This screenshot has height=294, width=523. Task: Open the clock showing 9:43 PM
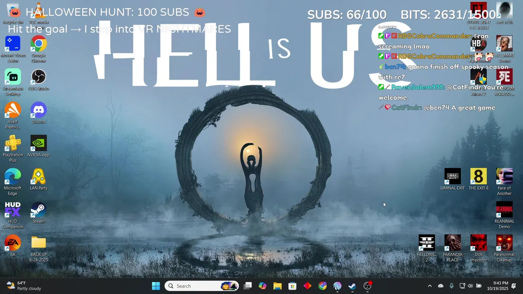pyautogui.click(x=497, y=286)
